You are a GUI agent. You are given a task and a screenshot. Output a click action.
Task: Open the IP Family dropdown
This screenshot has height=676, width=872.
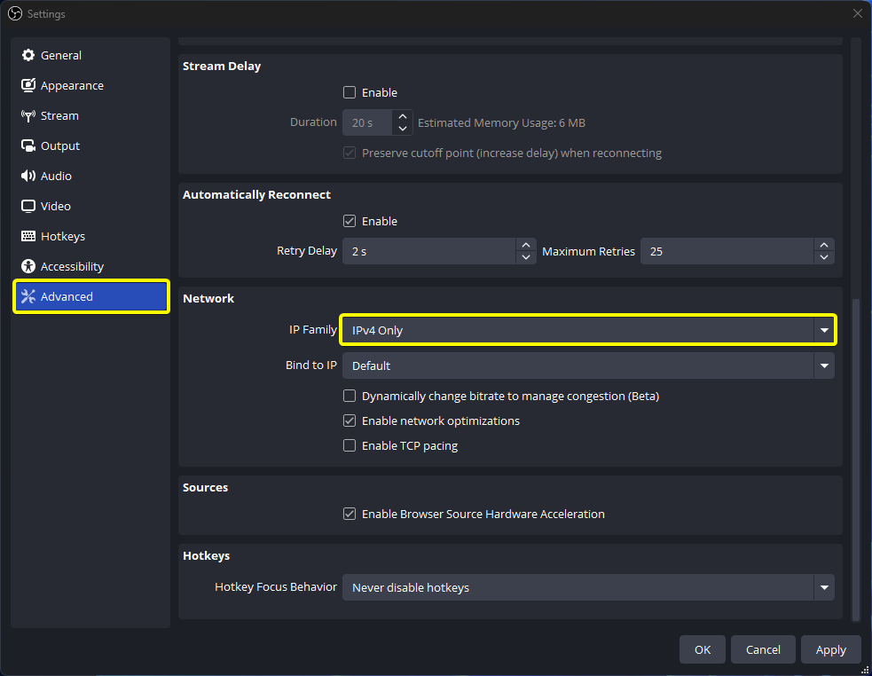point(588,330)
